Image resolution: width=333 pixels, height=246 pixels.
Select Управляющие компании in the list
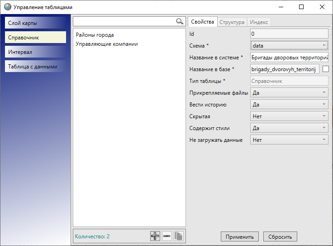tap(107, 44)
